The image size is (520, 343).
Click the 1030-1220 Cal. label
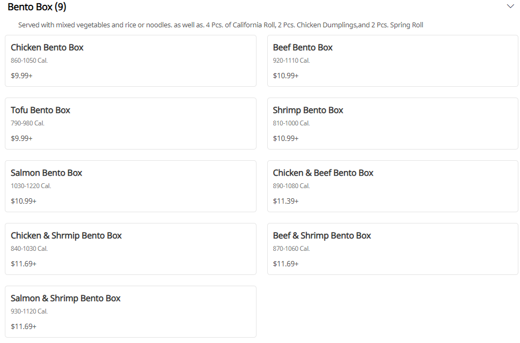(31, 186)
